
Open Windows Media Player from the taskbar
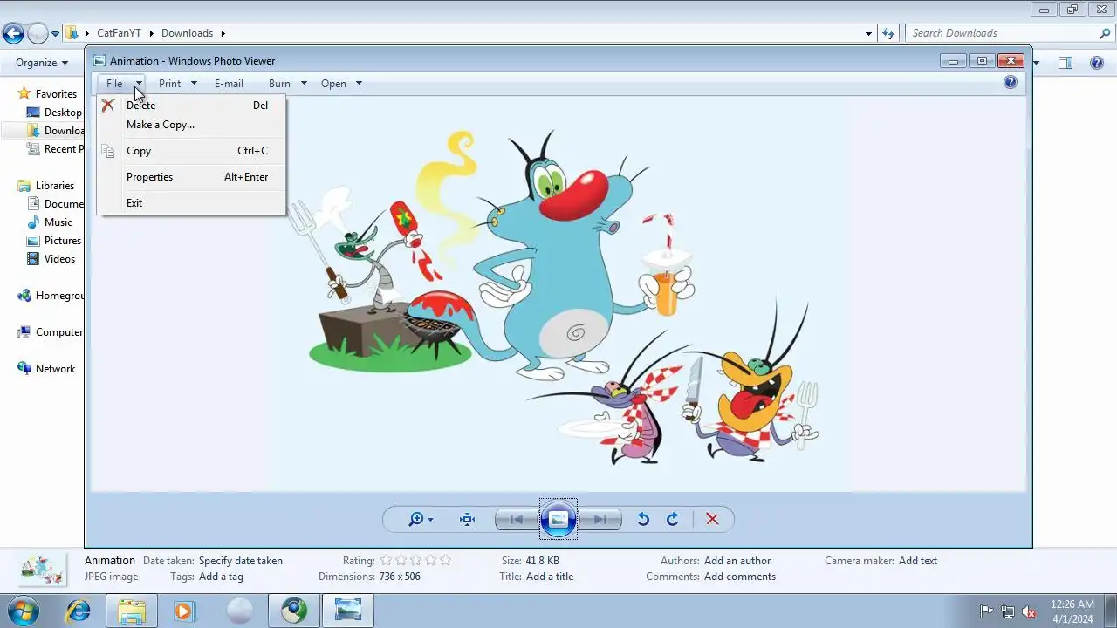click(185, 611)
